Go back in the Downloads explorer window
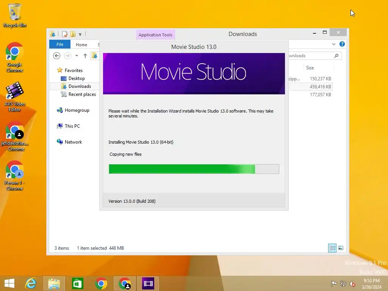 [57, 56]
